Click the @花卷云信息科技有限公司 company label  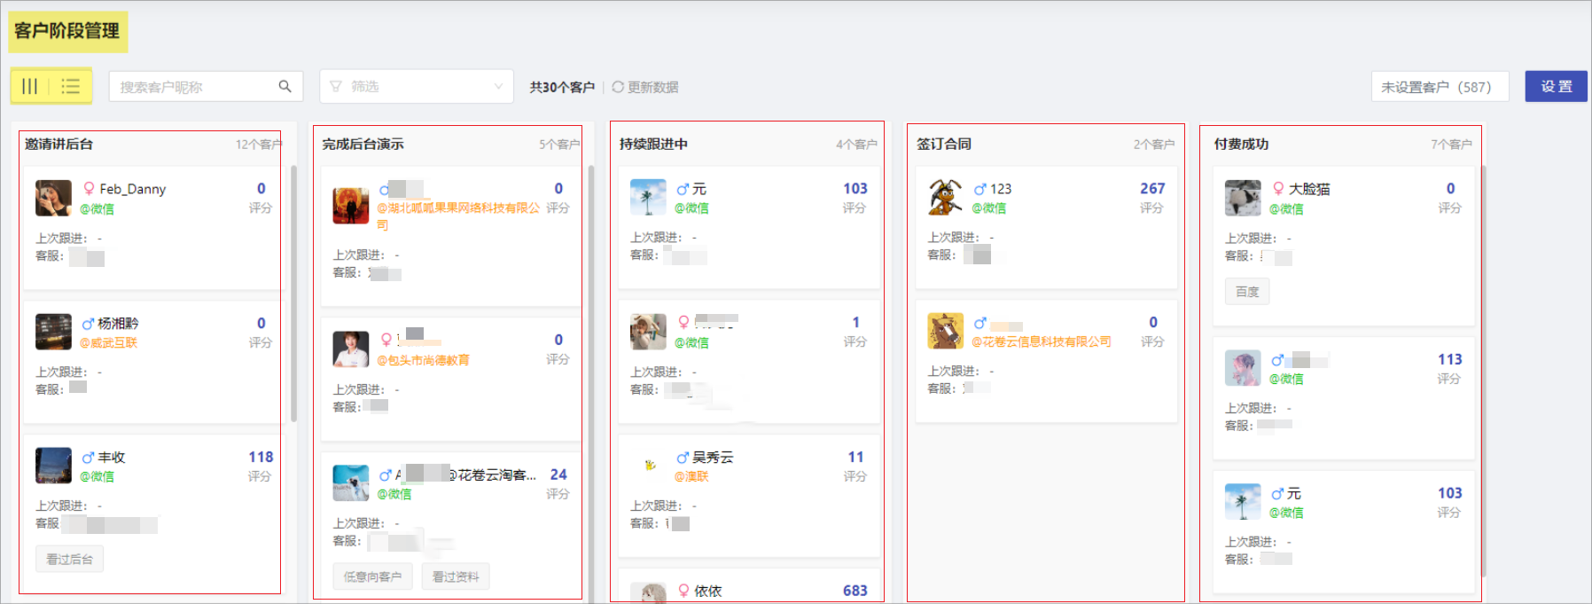click(1041, 341)
